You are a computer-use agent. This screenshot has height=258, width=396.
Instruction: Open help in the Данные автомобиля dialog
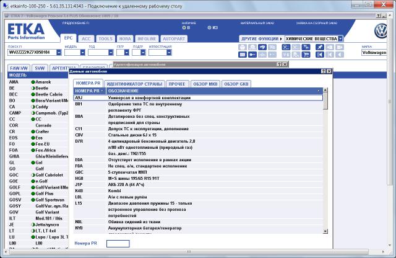click(x=324, y=71)
